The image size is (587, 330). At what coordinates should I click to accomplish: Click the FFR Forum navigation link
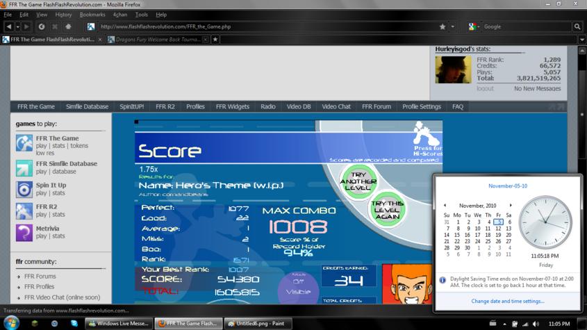377,107
